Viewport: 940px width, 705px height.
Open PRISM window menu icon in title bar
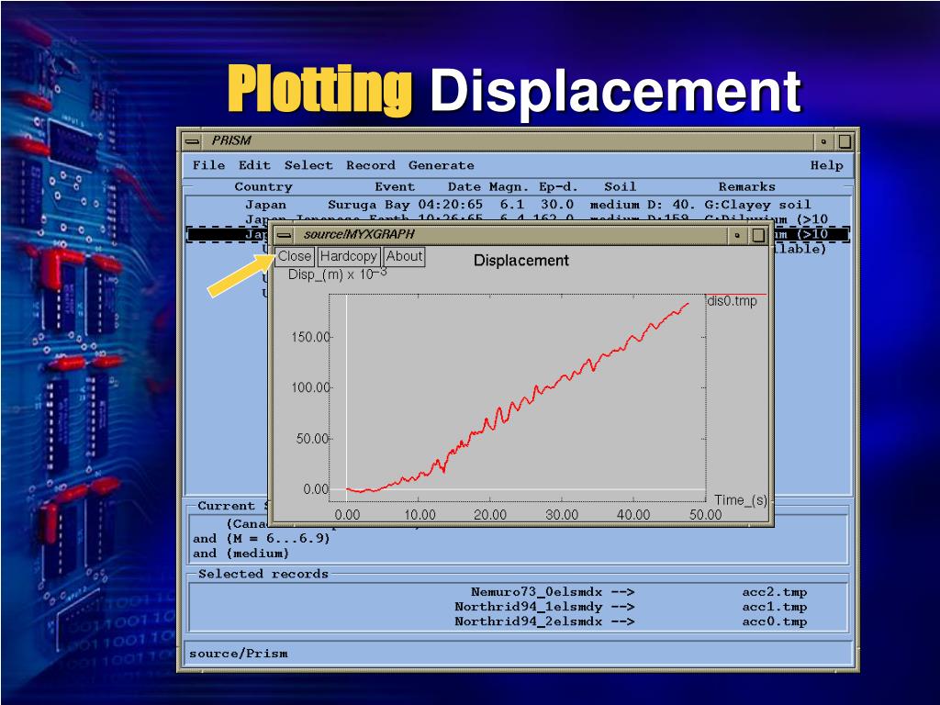click(192, 141)
